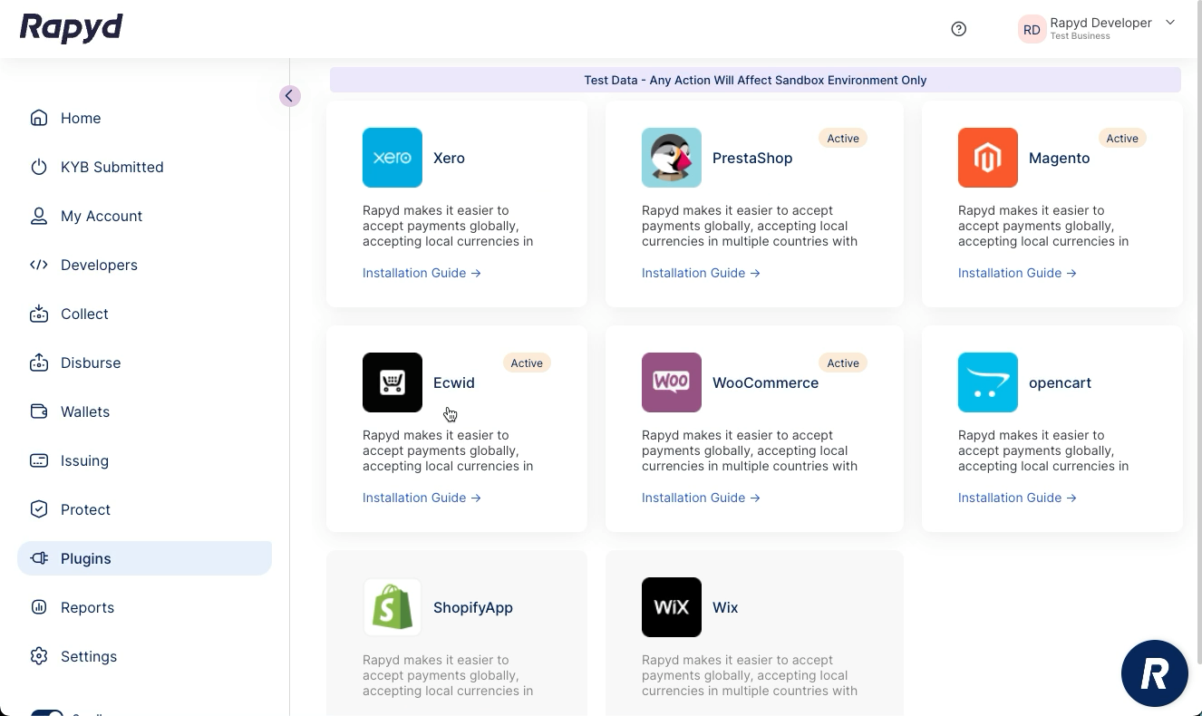The image size is (1202, 716).
Task: Click the My Account person icon
Action: point(39,216)
